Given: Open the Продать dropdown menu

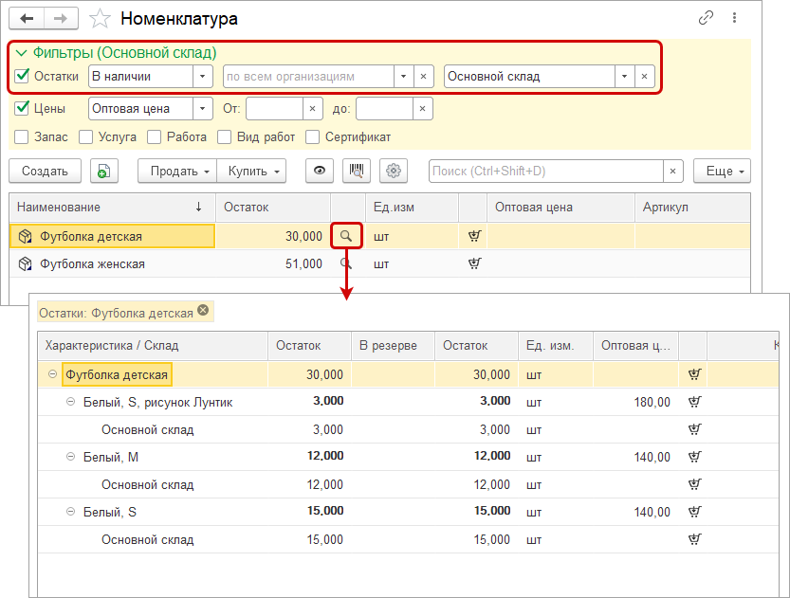Looking at the screenshot, I should point(177,172).
